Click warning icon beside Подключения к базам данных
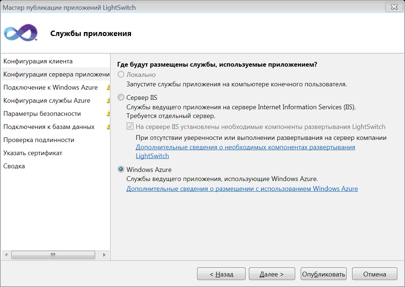This screenshot has height=287, width=405. 108,127
